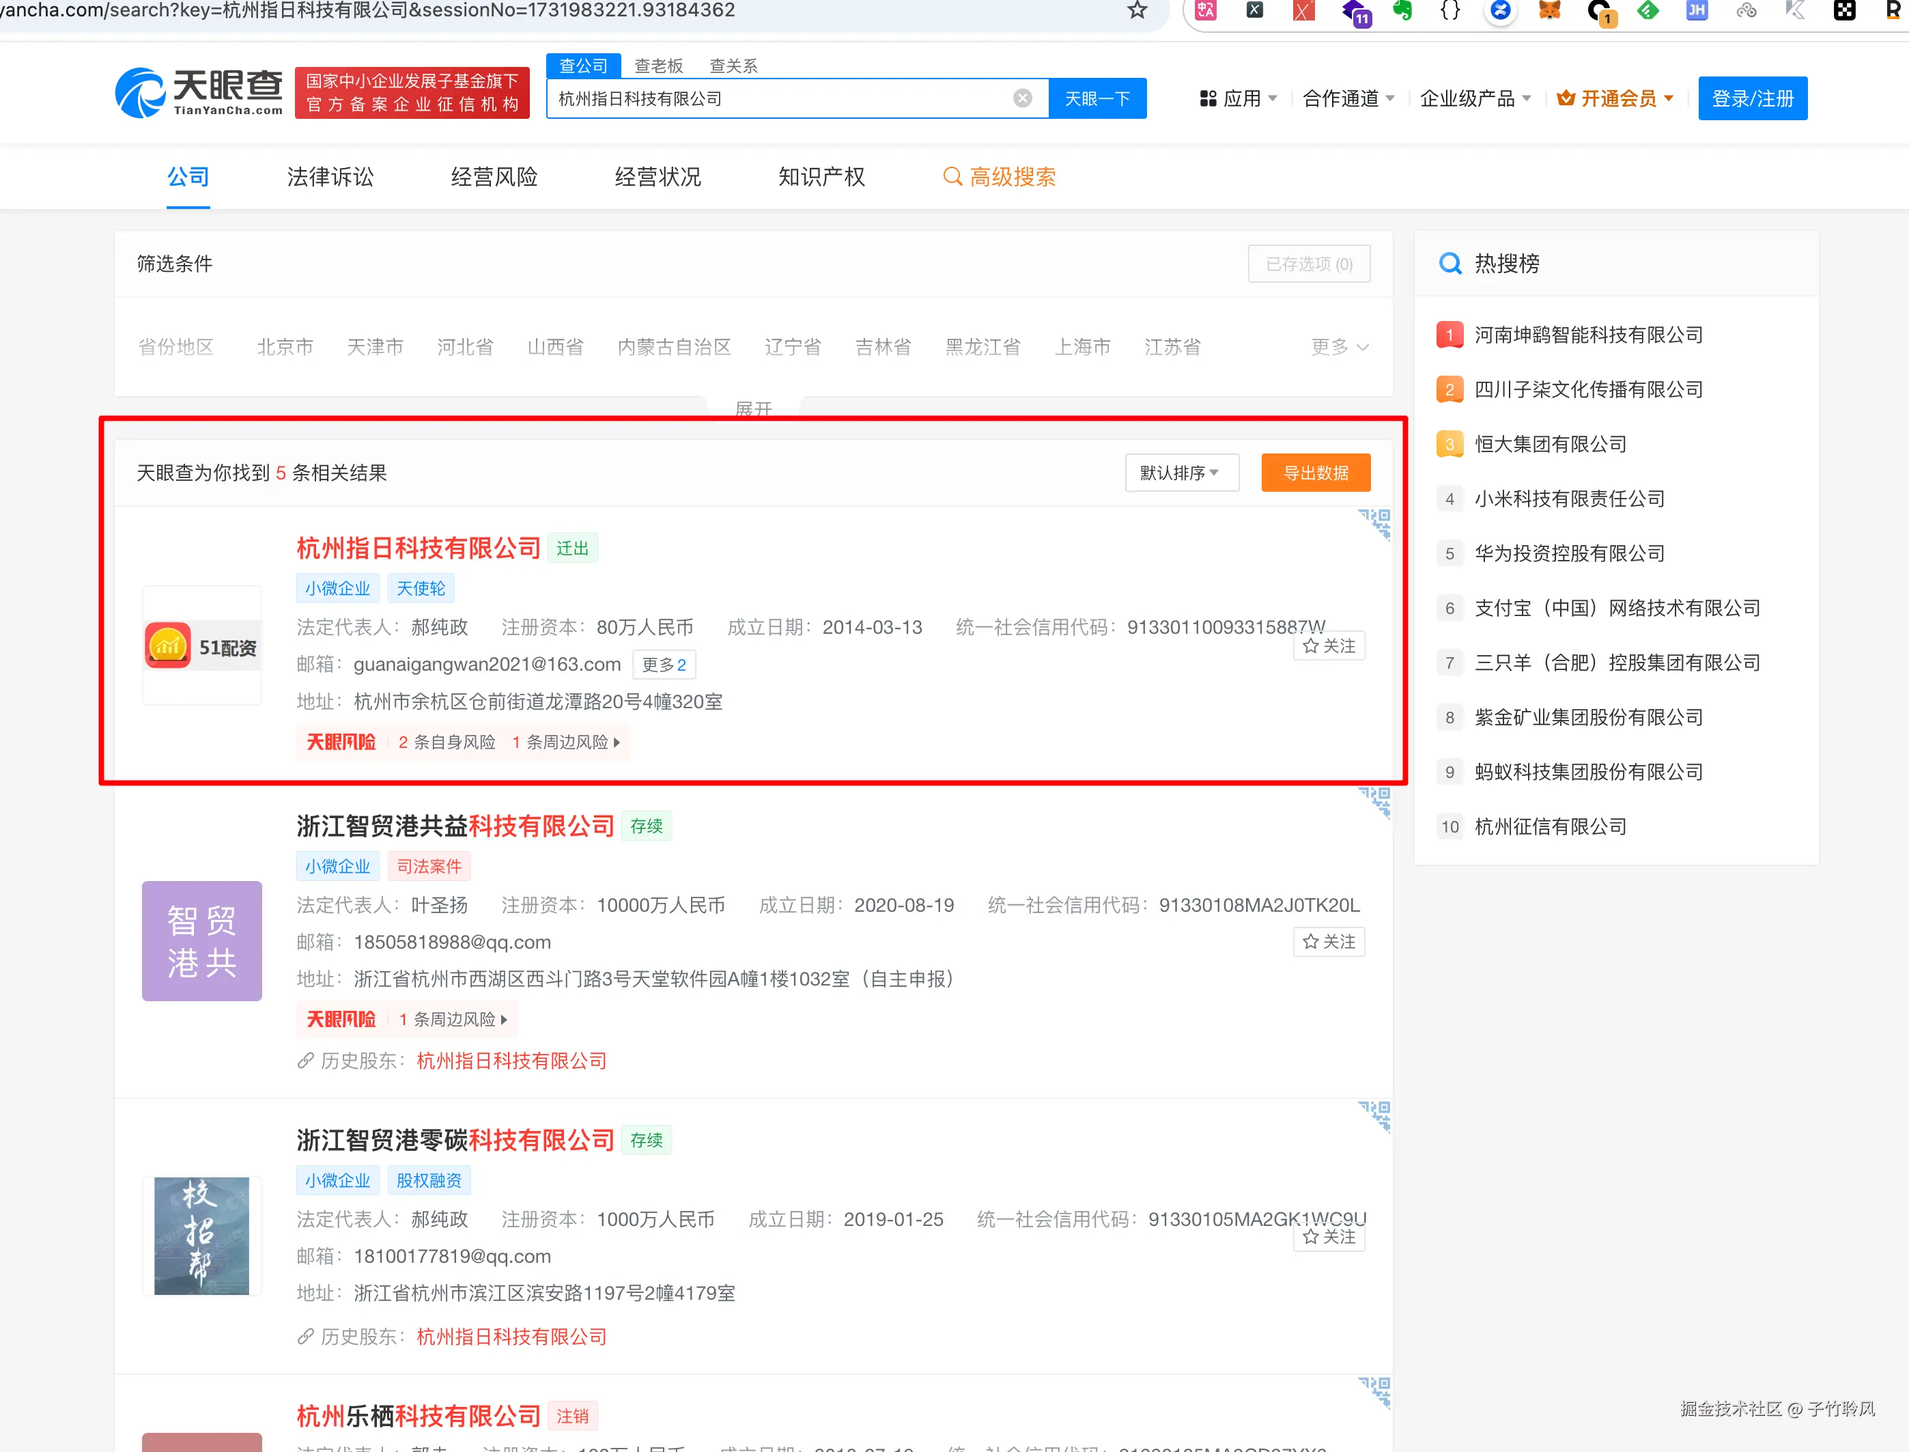Switch to the 查老板 tab
This screenshot has height=1452, width=1909.
coord(659,65)
